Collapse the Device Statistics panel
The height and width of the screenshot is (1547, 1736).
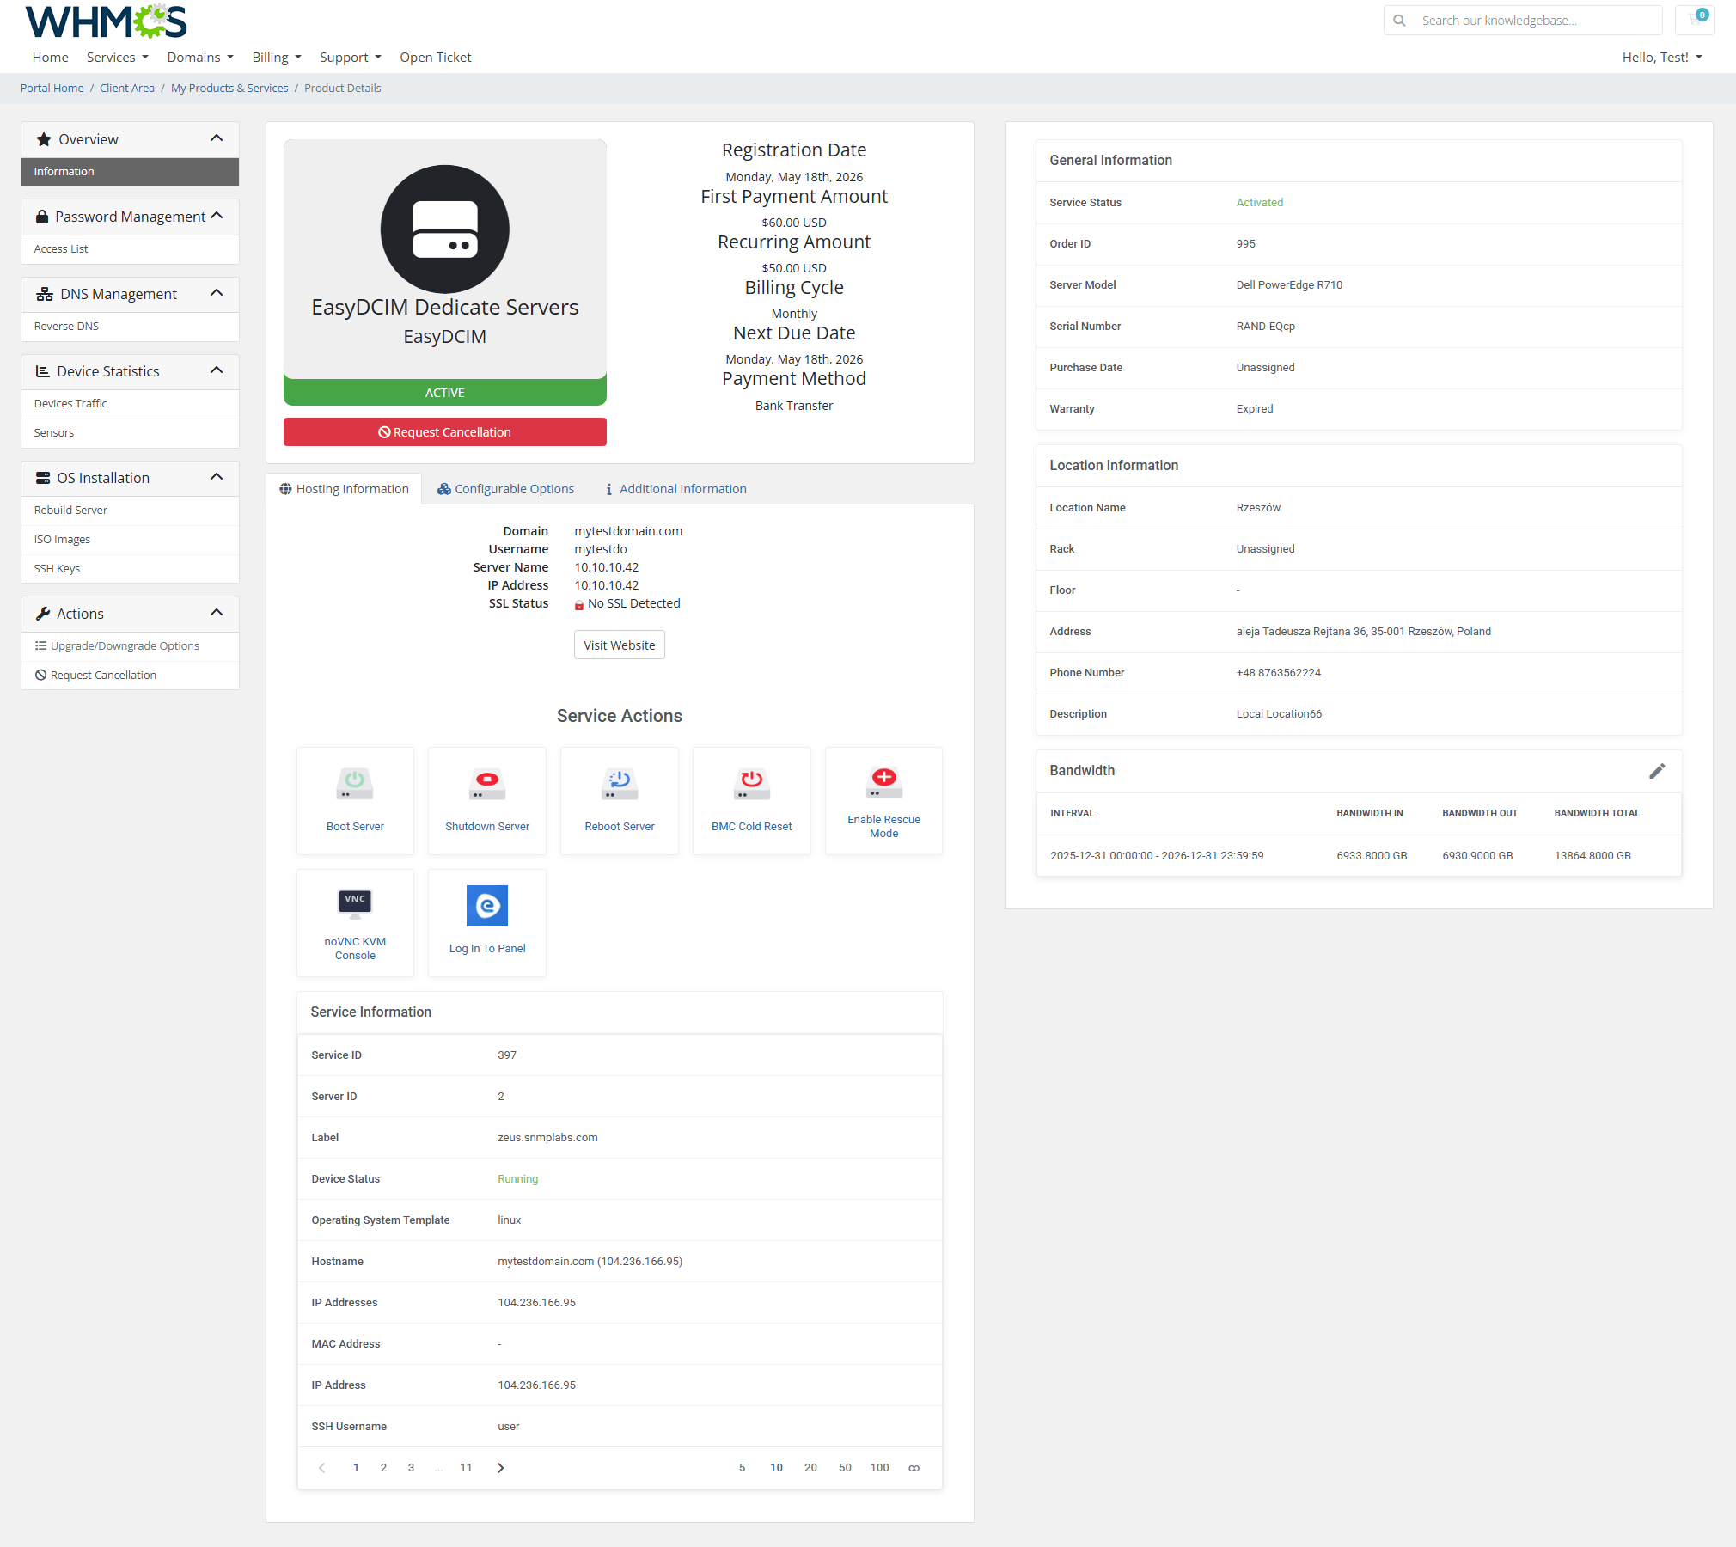217,370
